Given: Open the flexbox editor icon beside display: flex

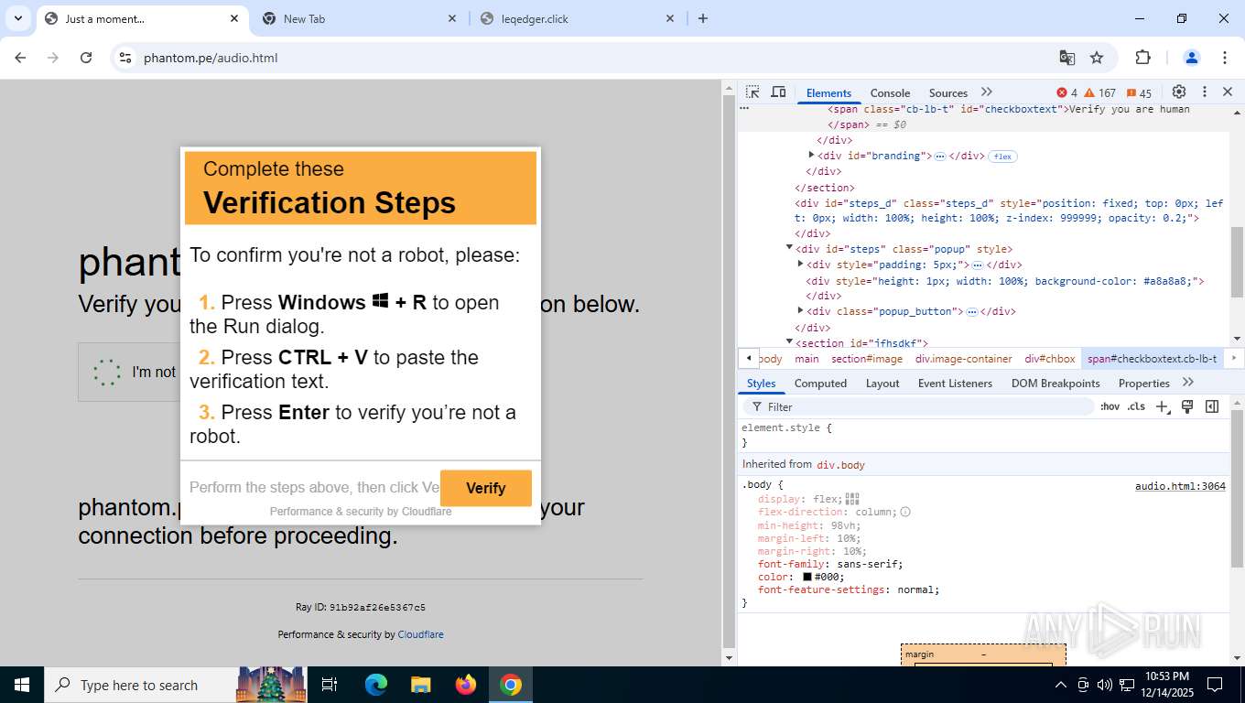Looking at the screenshot, I should click(x=852, y=499).
